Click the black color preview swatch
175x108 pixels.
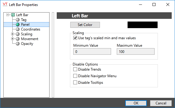[x=143, y=25]
